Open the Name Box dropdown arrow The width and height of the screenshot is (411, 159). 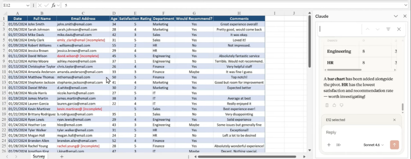(28, 6)
